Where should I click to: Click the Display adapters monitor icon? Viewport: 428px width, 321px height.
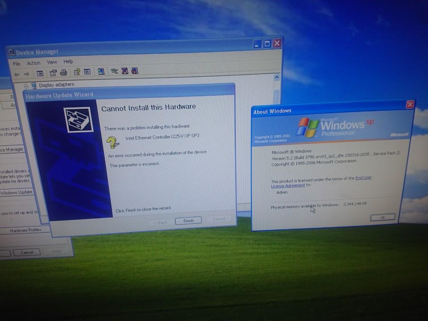click(x=34, y=86)
